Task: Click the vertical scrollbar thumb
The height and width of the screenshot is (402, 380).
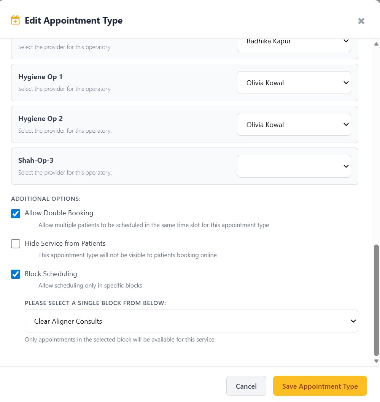Action: point(377,300)
